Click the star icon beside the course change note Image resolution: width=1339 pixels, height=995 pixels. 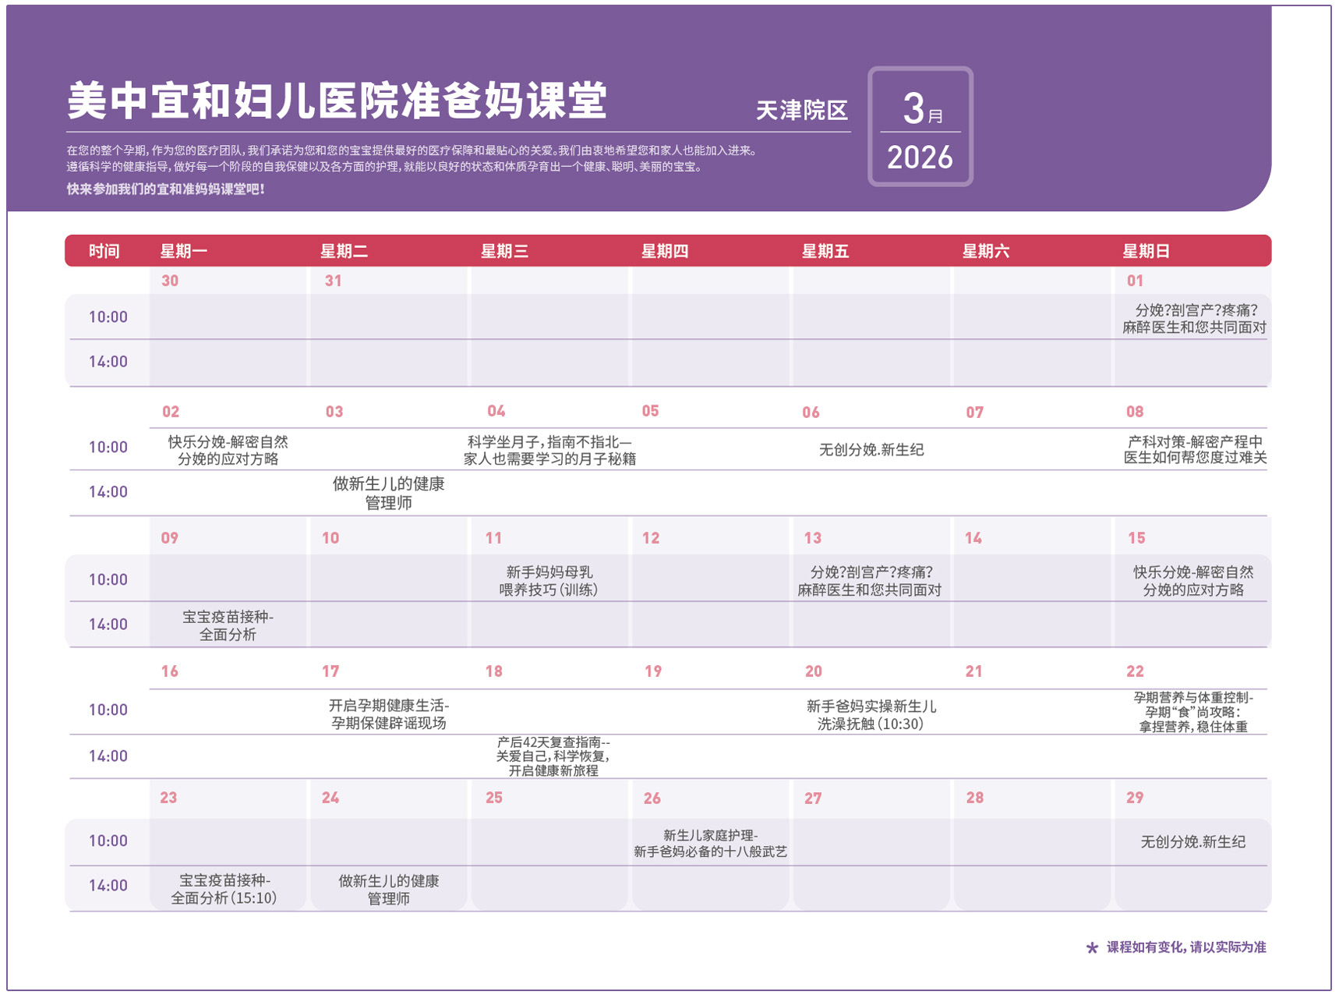[x=1091, y=947]
